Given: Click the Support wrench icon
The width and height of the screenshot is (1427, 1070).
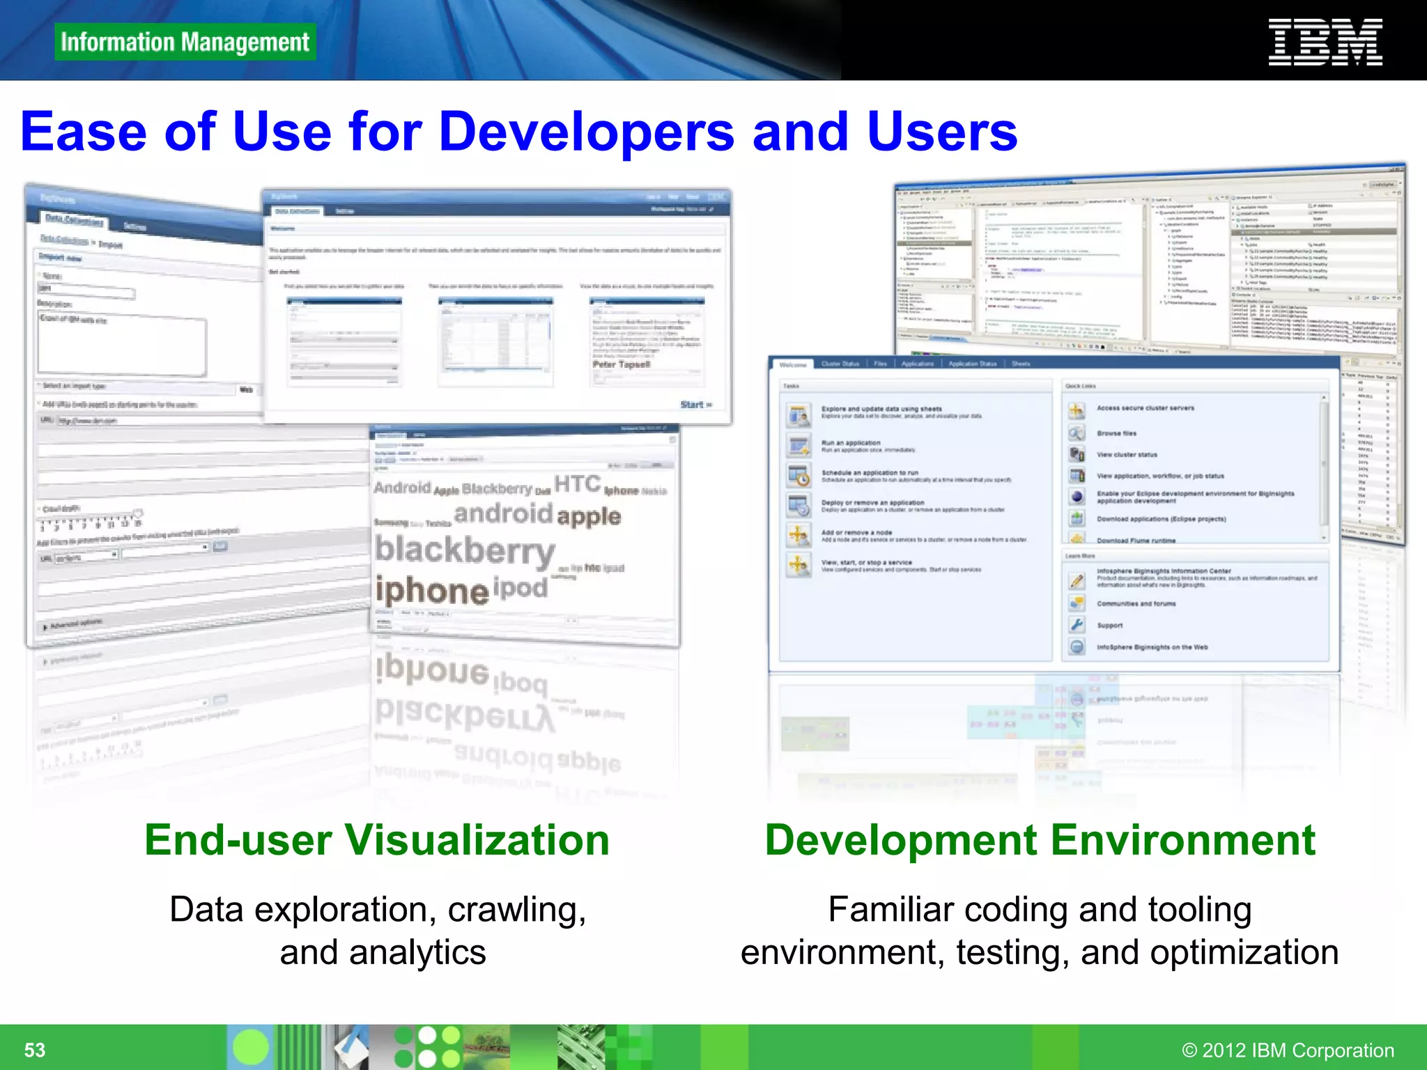Looking at the screenshot, I should click(1077, 625).
